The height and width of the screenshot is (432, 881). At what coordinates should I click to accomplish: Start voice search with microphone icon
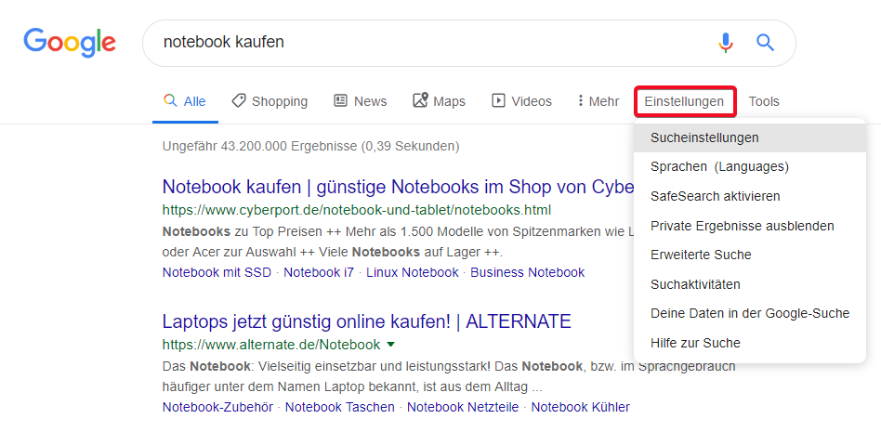pos(726,43)
